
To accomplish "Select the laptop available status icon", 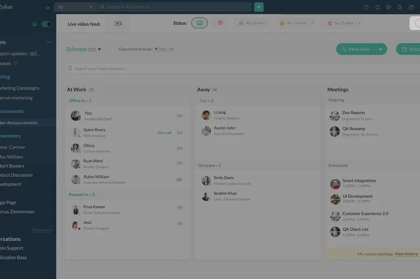I will click(x=199, y=23).
